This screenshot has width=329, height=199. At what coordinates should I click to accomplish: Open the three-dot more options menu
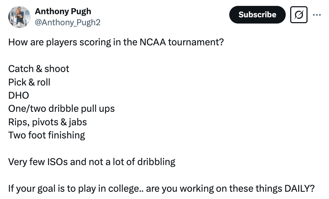[317, 15]
